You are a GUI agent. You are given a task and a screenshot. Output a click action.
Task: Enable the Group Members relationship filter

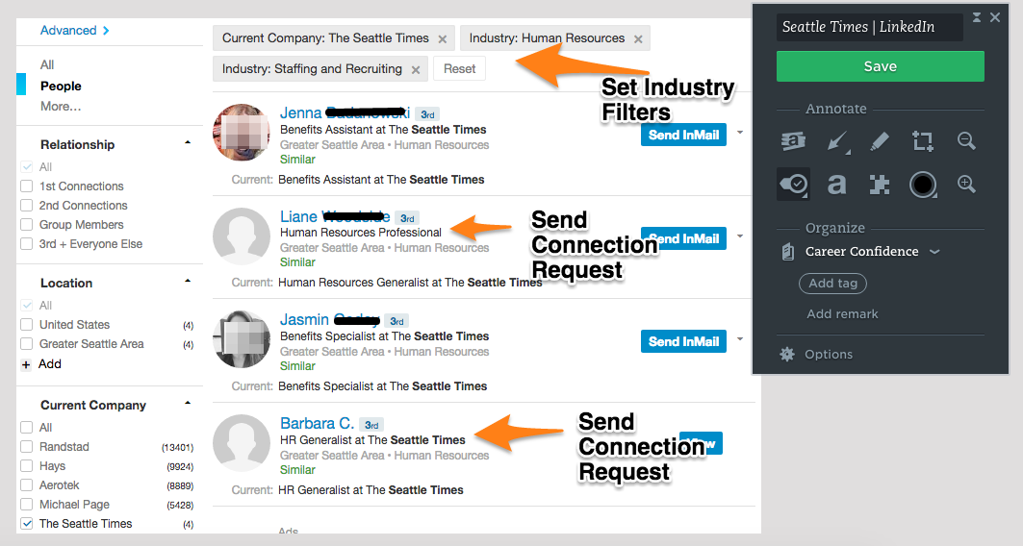(x=27, y=225)
